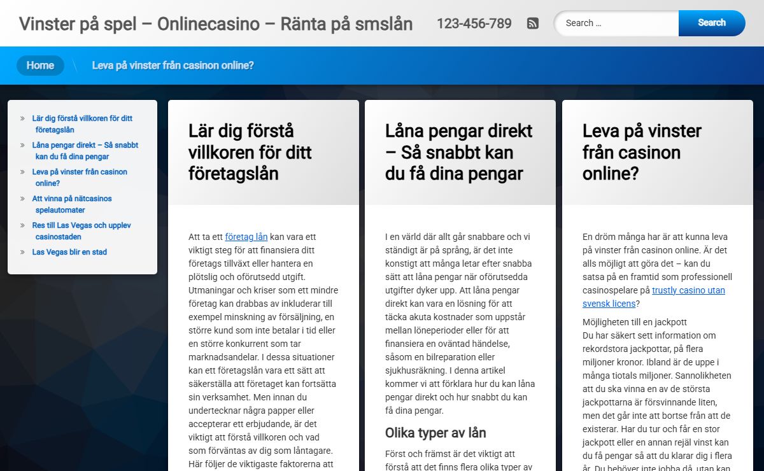This screenshot has height=471, width=764.
Task: Open article heading 'Lär dig förstå villkoren för ditt företagslån'
Action: click(x=250, y=152)
